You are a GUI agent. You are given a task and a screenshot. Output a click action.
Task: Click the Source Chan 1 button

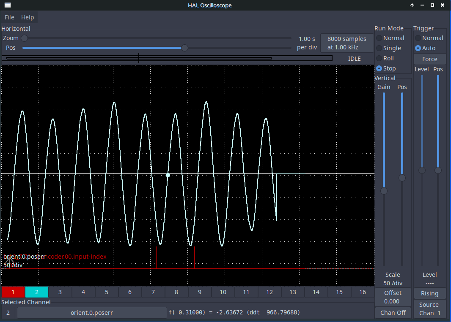point(430,309)
